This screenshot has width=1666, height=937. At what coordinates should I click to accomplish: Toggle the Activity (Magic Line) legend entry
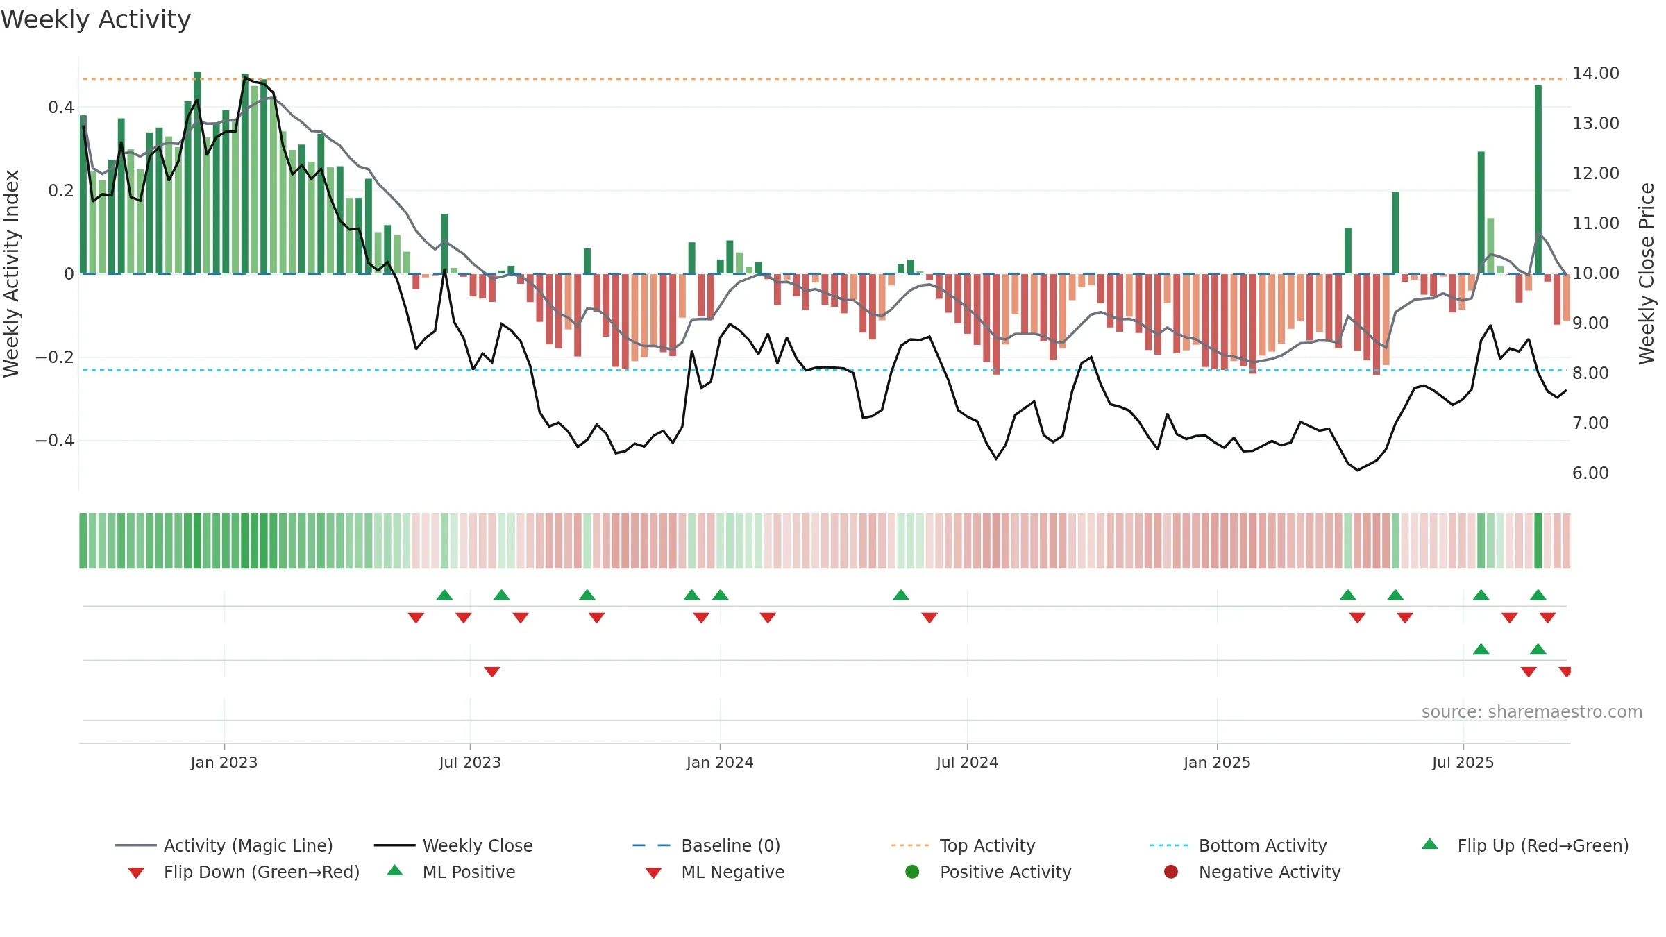[x=224, y=845]
